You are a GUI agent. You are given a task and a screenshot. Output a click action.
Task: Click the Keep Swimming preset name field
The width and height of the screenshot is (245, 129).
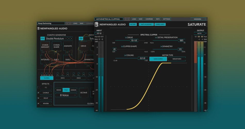51,23
